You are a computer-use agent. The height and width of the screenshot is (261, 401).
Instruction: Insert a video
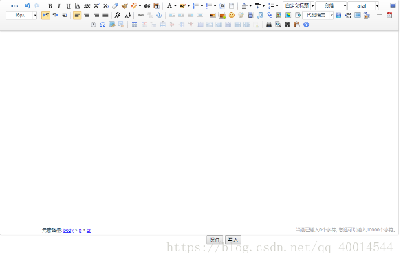point(250,15)
